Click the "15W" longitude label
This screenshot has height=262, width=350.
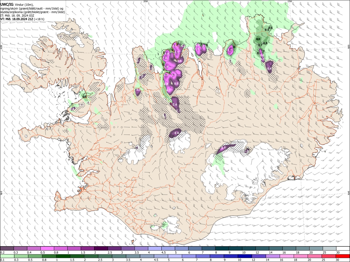coord(290,1)
